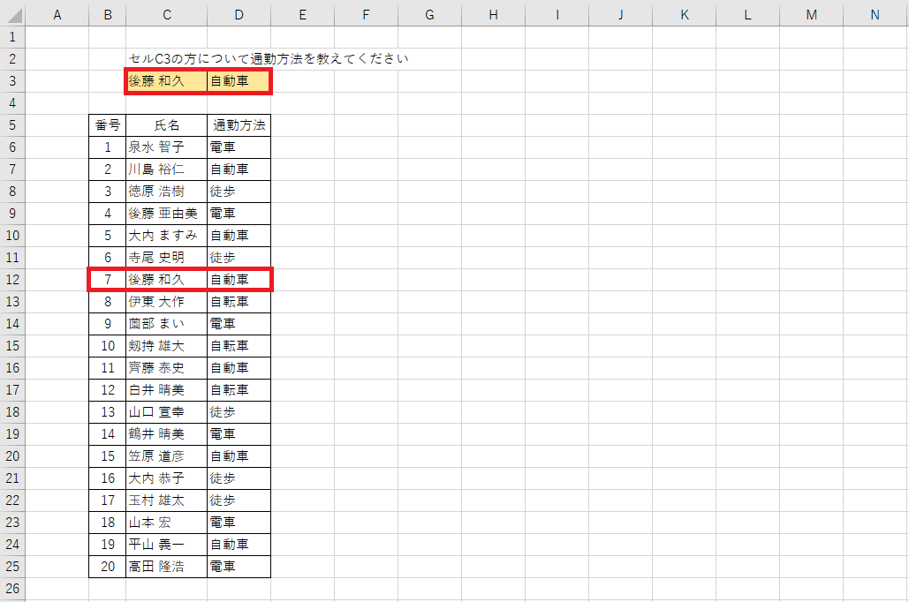Select column A header
The width and height of the screenshot is (909, 602).
click(x=57, y=15)
